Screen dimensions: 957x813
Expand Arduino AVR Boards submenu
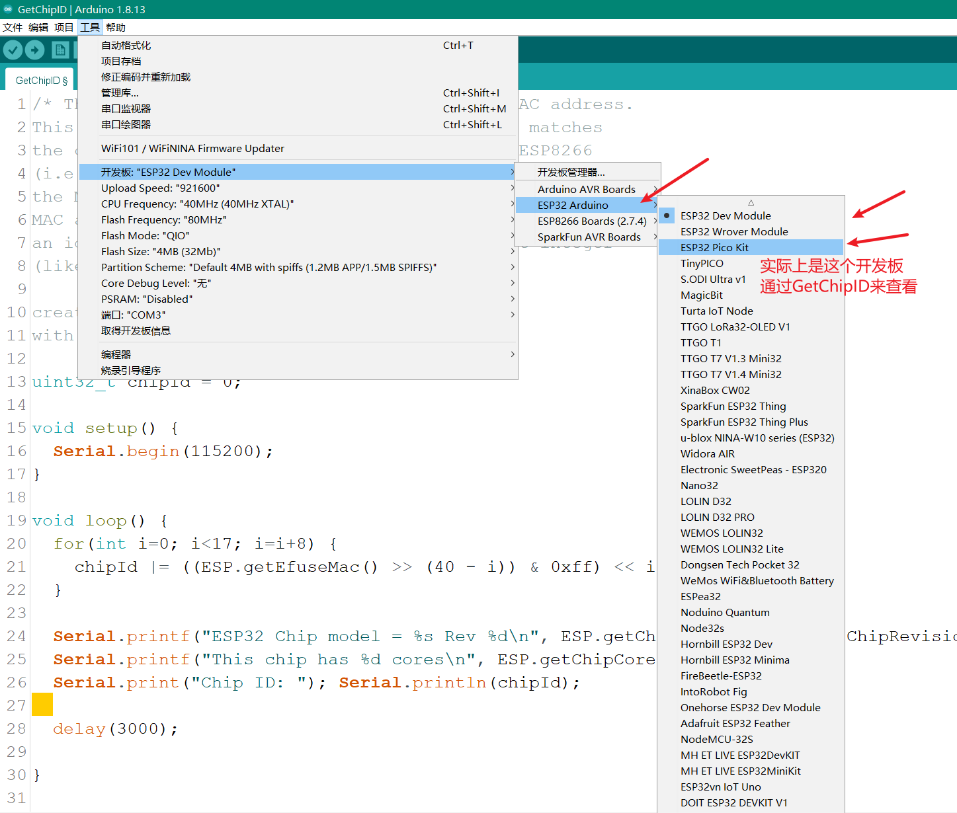tap(587, 189)
